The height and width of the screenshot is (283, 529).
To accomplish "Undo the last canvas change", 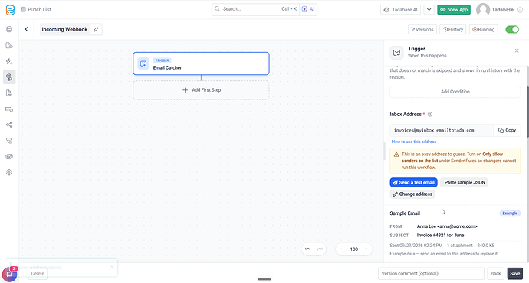I will 307,249.
